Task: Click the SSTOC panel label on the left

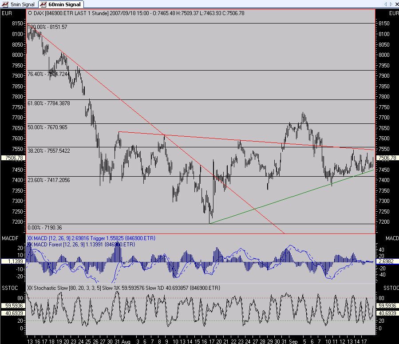Action: coord(10,288)
